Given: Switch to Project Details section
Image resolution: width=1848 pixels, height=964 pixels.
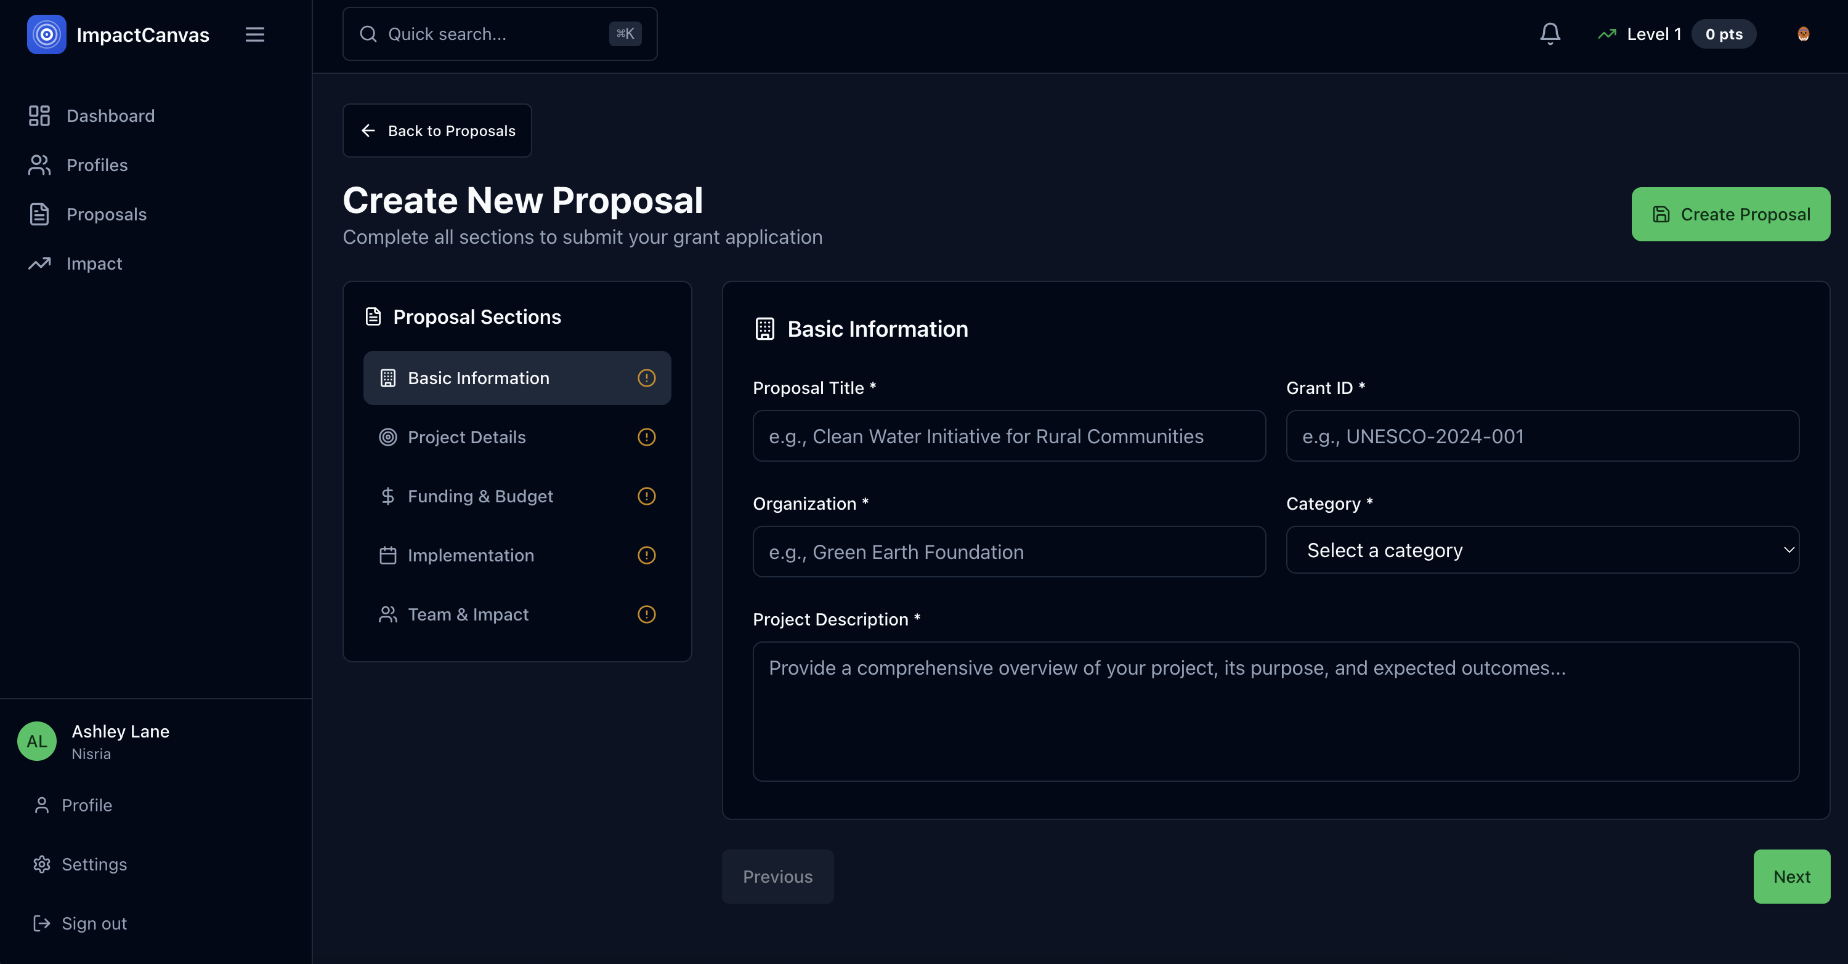Looking at the screenshot, I should [466, 437].
